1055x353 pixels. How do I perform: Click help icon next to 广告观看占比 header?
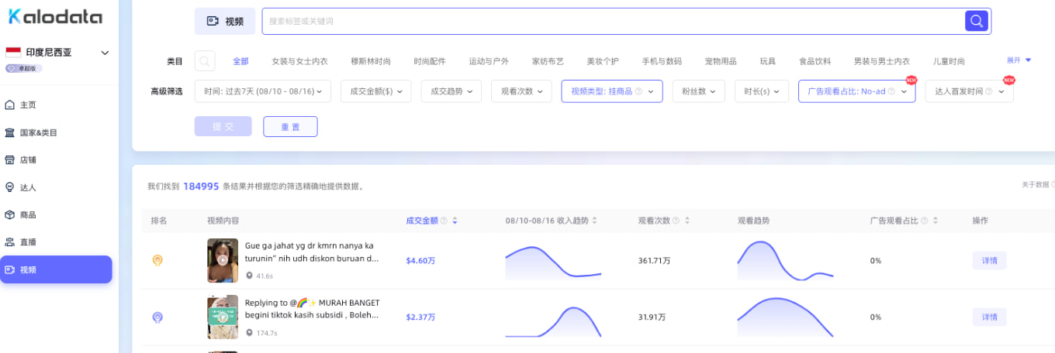pyautogui.click(x=923, y=221)
